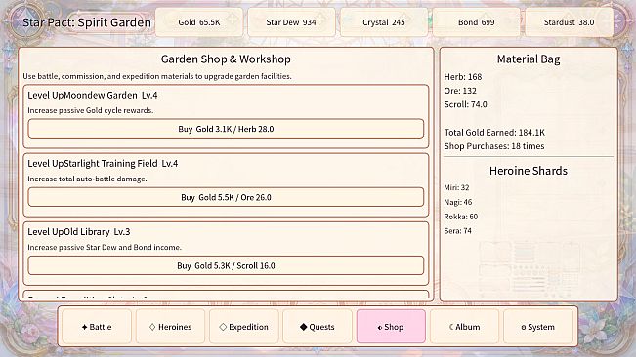The height and width of the screenshot is (357, 636).
Task: Click the Rokka: 60 shard entry
Action: tap(461, 217)
